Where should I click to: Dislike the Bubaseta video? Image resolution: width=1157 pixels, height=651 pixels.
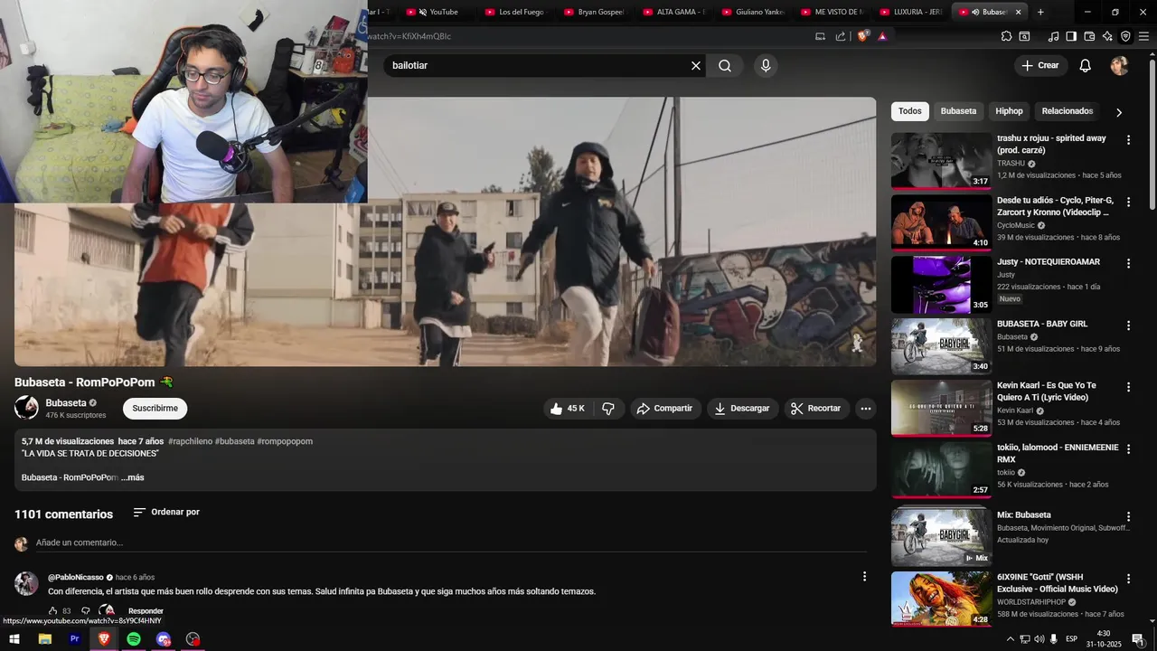(608, 409)
